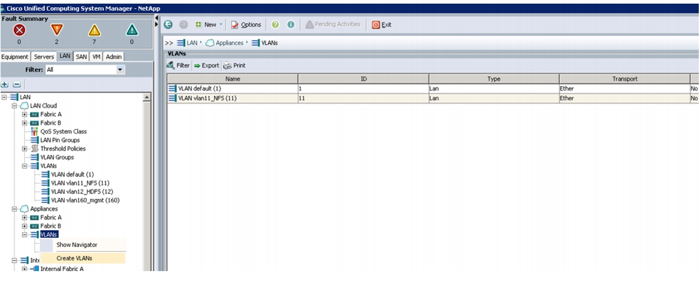
Task: Switch to the SAN tab
Action: 81,57
